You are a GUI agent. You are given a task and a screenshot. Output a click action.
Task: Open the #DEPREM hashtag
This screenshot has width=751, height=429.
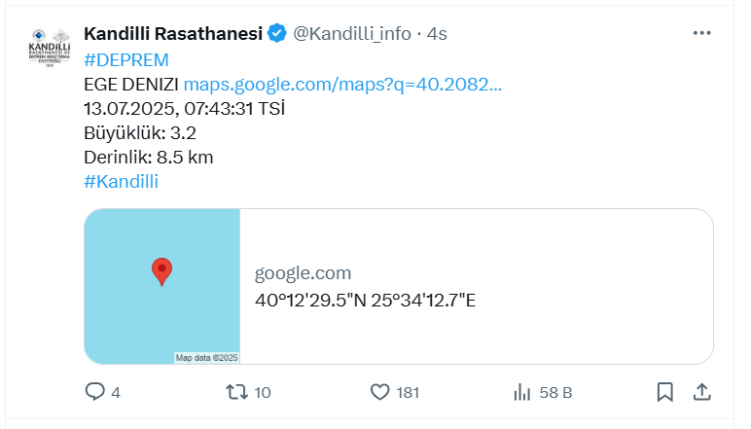point(126,60)
